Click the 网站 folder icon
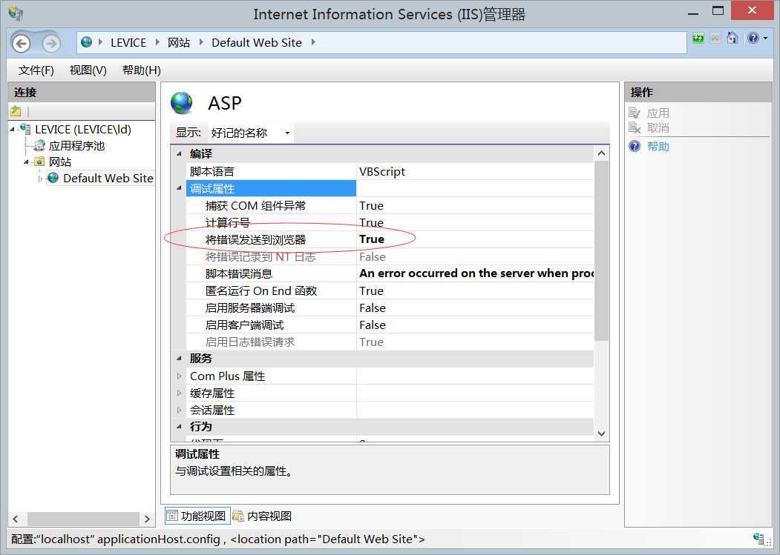This screenshot has height=555, width=780. click(39, 162)
